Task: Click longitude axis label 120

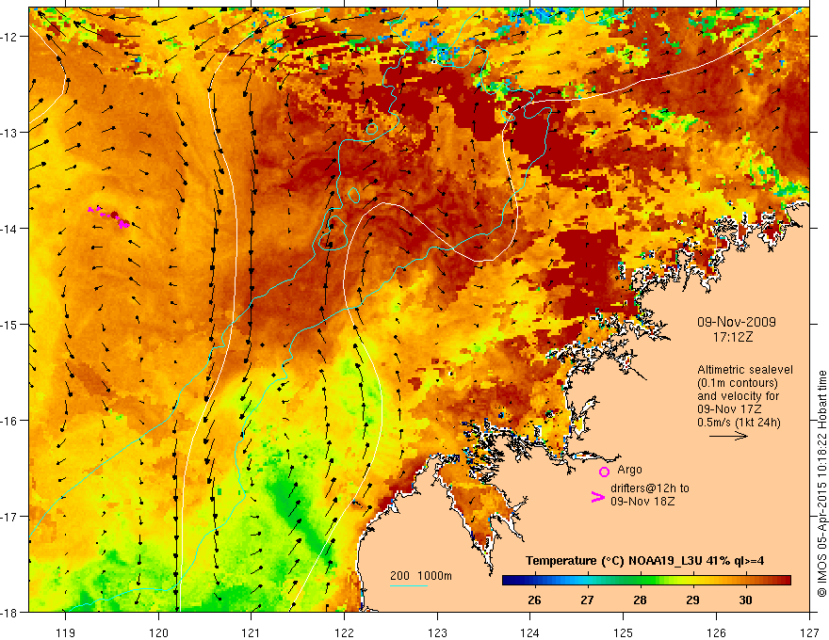Action: pyautogui.click(x=158, y=632)
